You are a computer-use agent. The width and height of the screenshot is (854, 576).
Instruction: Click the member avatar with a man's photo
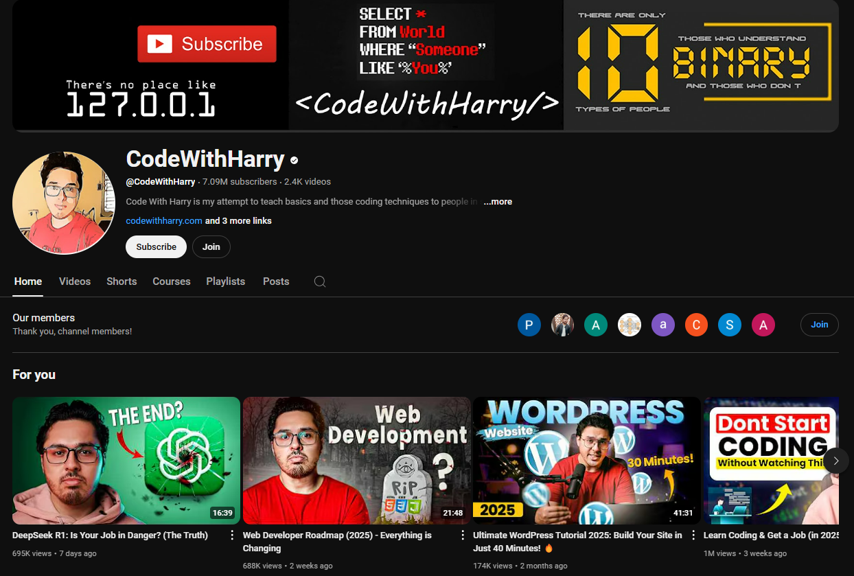[562, 325]
